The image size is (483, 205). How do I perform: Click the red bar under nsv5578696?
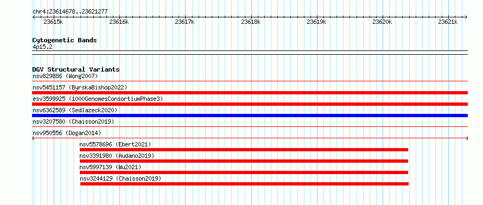click(244, 150)
